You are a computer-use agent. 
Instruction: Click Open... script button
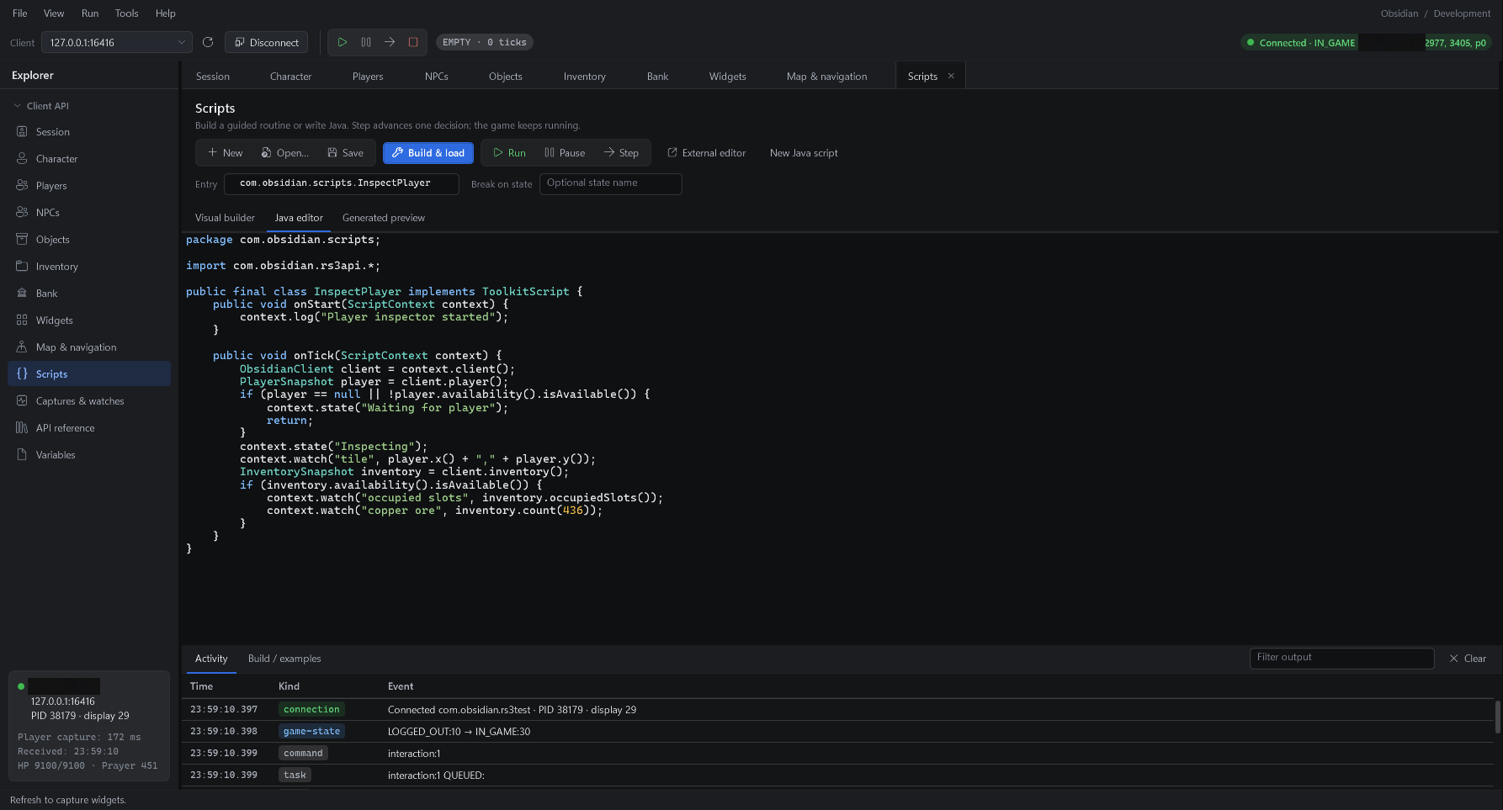pos(284,153)
